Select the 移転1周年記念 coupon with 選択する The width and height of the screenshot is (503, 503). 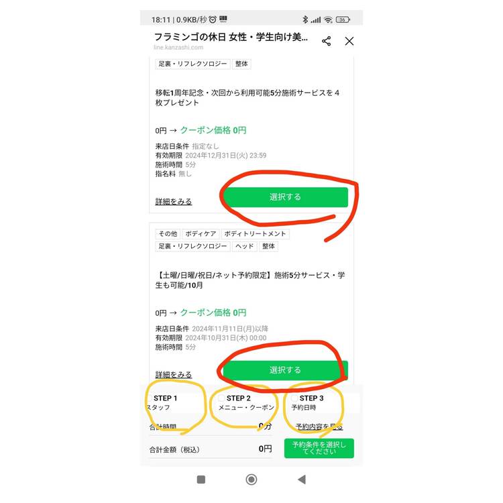(x=286, y=197)
